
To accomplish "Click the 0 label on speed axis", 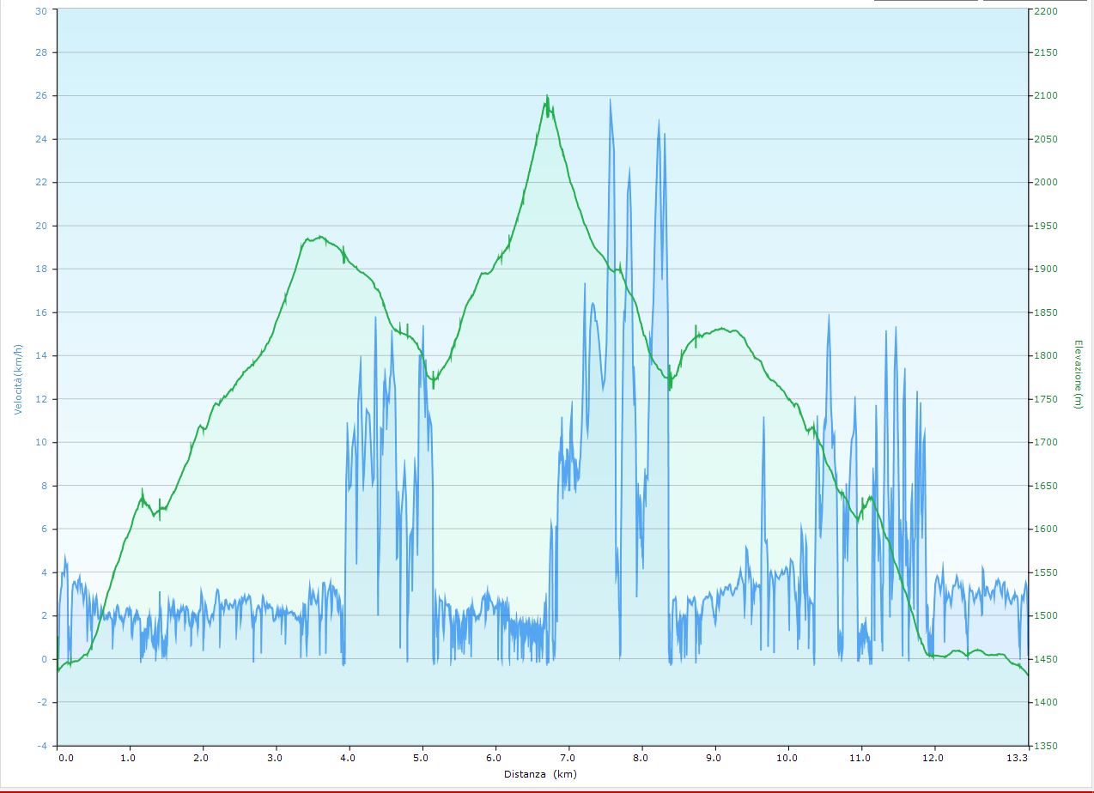I will pyautogui.click(x=44, y=659).
